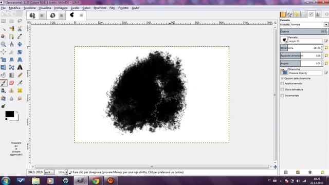This screenshot has width=329, height=185.
Task: Open the zoom percentage dropdown in status bar
Action: (66, 172)
